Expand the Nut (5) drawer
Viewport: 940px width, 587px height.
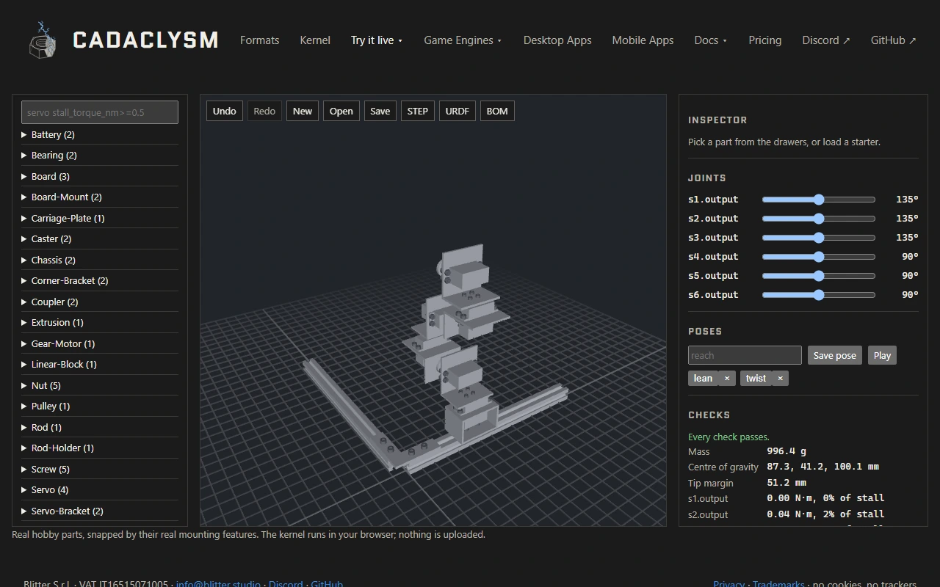[100, 386]
